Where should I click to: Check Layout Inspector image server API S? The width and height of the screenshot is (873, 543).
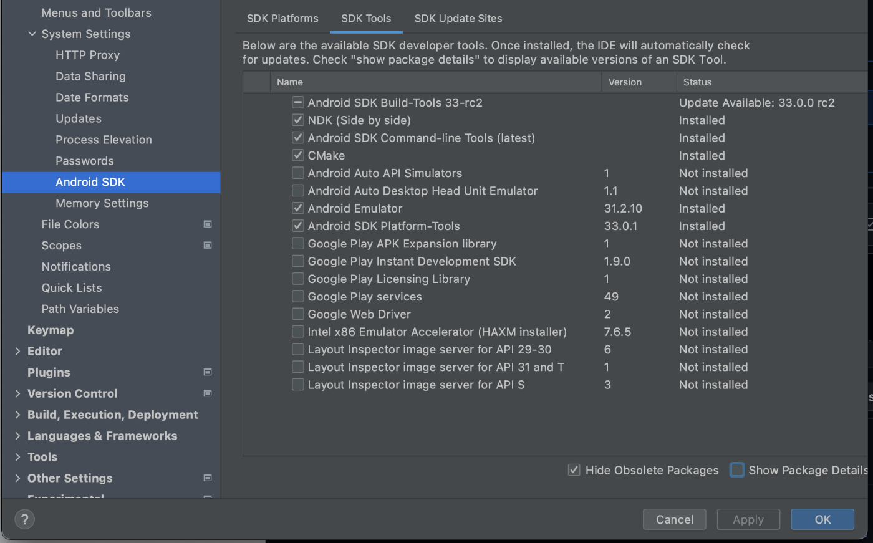click(x=298, y=385)
